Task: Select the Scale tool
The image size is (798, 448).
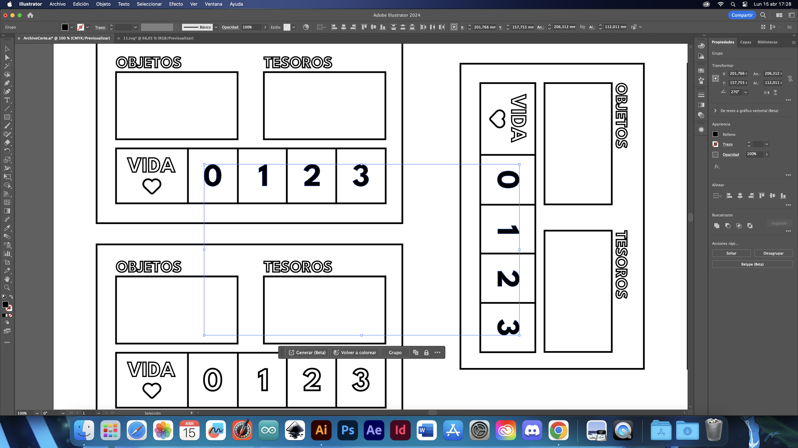Action: [7, 160]
